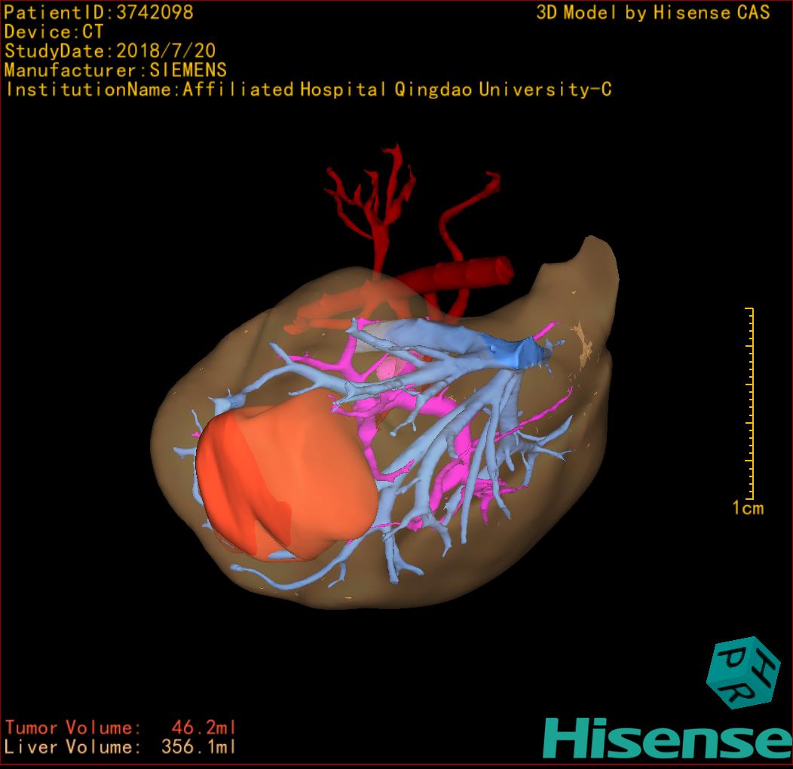The height and width of the screenshot is (769, 793).
Task: Click the InstitutionName Affiliated Hospital Qingdao text
Action: [308, 90]
